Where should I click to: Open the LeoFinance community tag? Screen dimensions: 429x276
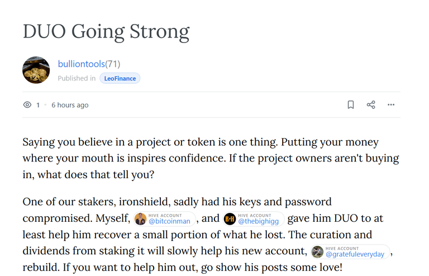click(120, 79)
